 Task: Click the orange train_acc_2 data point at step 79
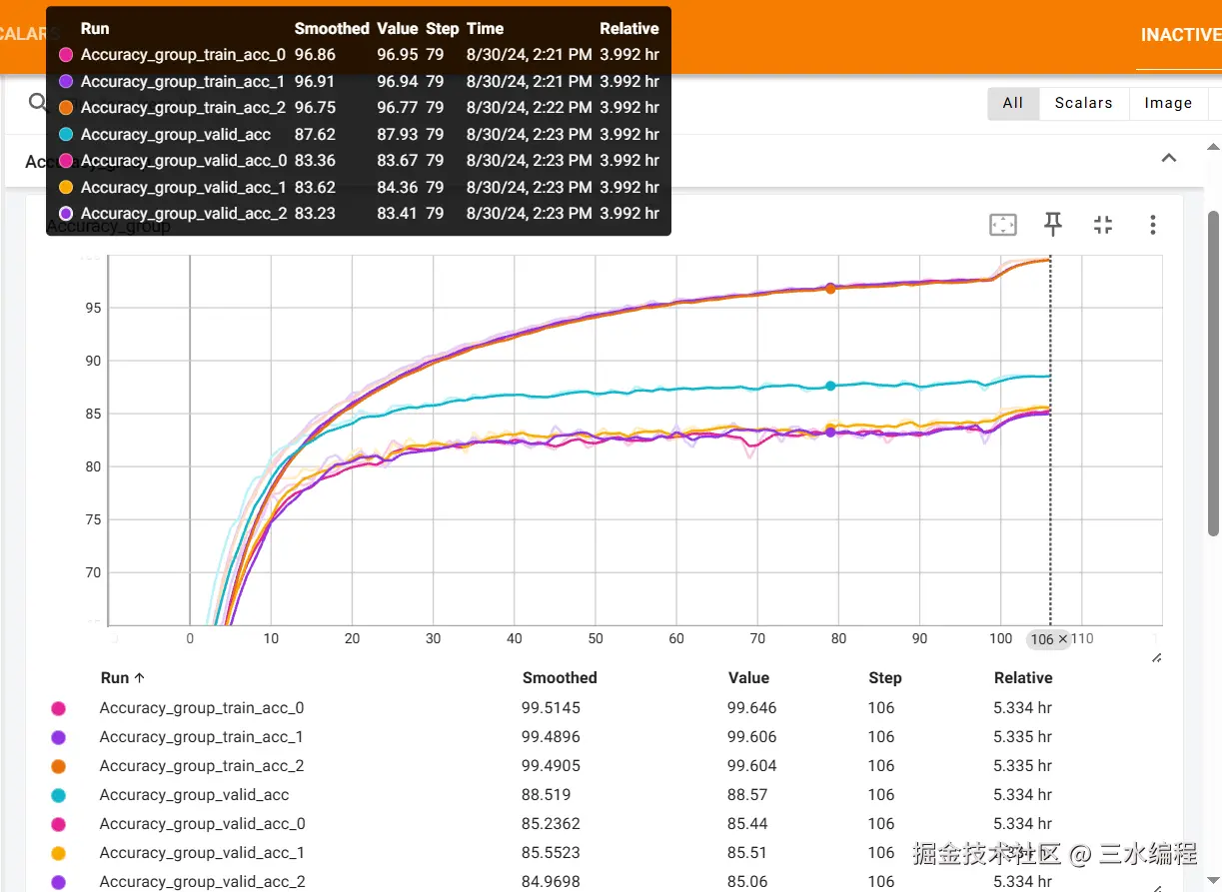pyautogui.click(x=830, y=289)
